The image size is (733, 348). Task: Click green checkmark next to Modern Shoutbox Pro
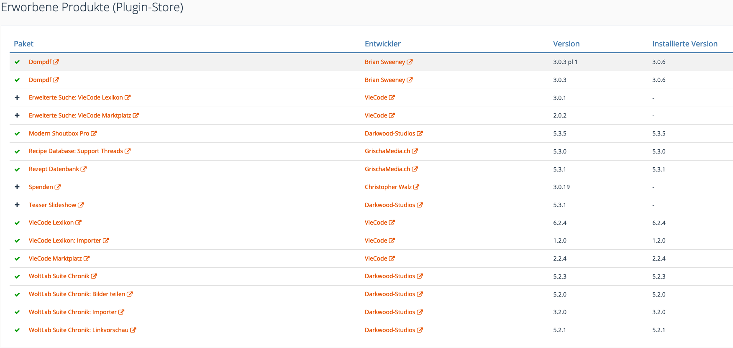pyautogui.click(x=17, y=134)
